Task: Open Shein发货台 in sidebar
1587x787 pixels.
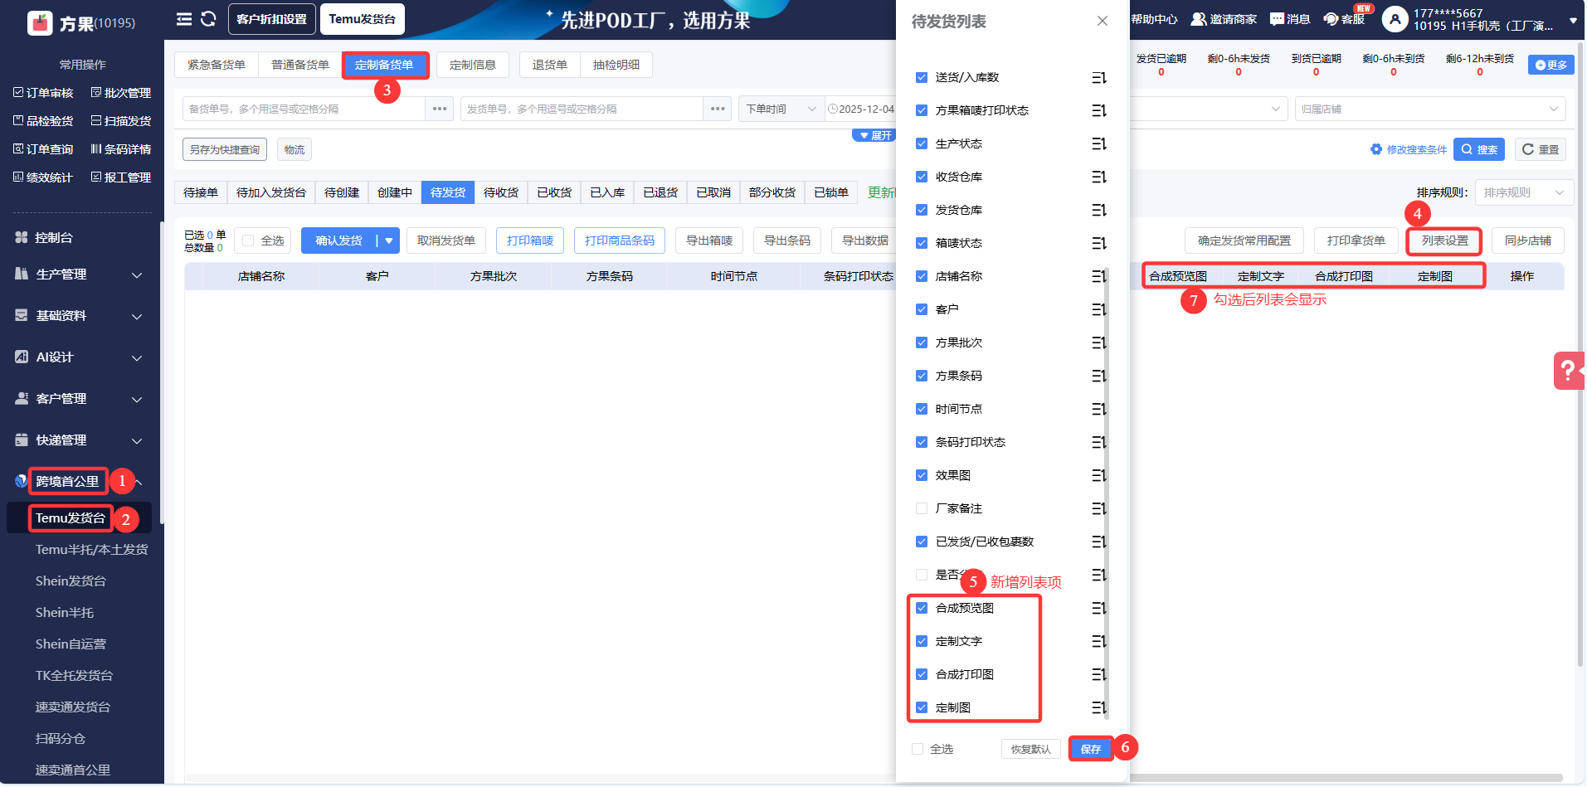Action: tap(71, 581)
